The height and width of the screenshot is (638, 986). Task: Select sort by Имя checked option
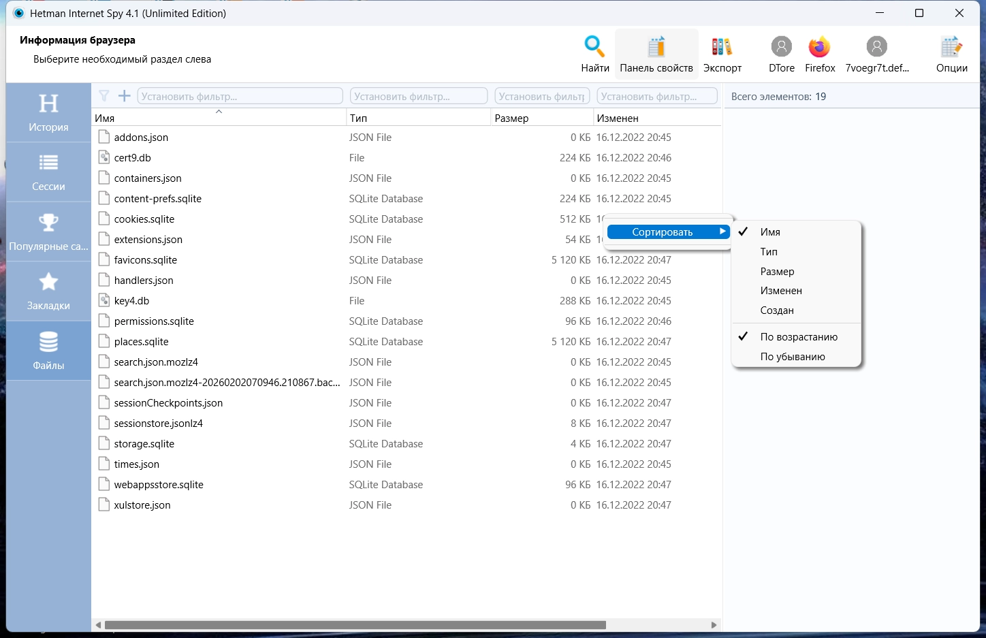pyautogui.click(x=770, y=232)
